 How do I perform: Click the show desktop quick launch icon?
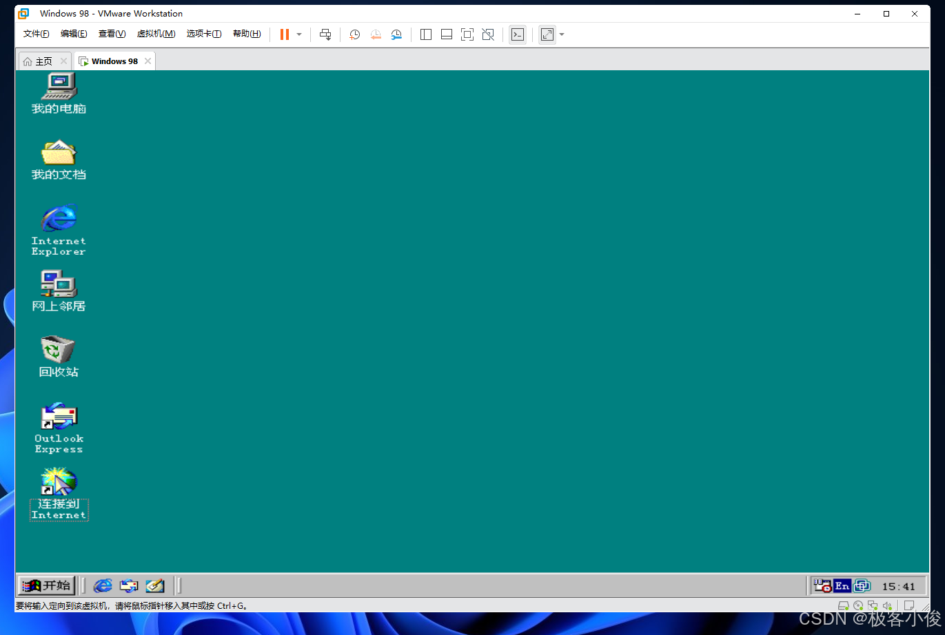155,585
